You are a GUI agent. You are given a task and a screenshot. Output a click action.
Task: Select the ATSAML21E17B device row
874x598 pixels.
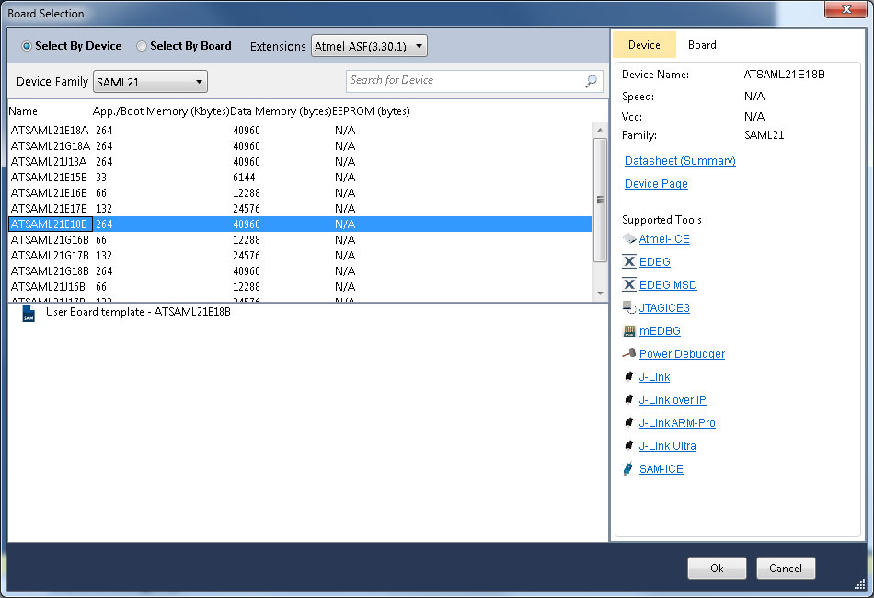click(301, 209)
